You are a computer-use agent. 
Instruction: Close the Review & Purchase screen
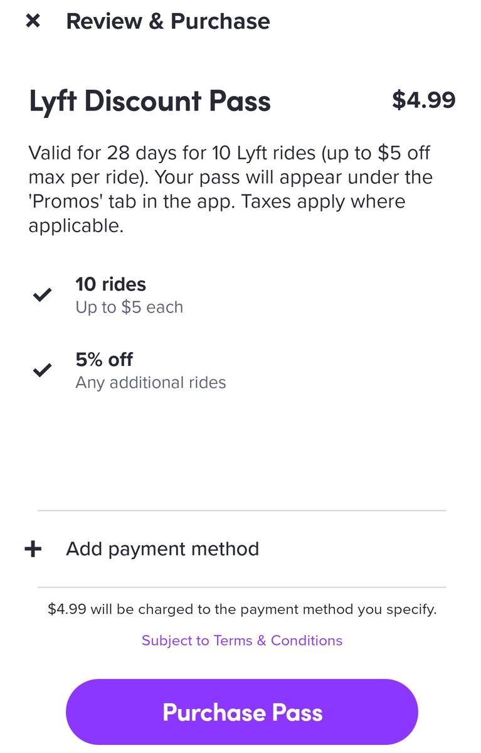click(x=33, y=21)
